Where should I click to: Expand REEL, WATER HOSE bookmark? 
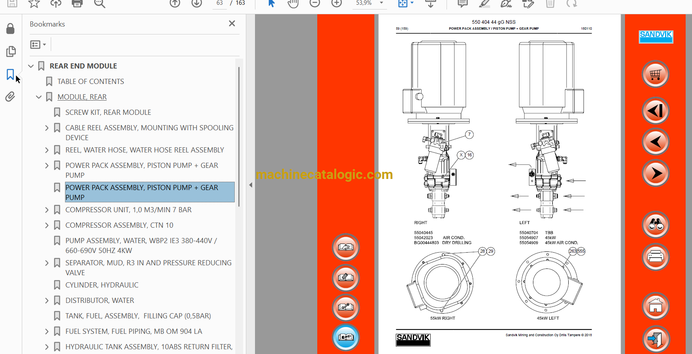coord(47,150)
